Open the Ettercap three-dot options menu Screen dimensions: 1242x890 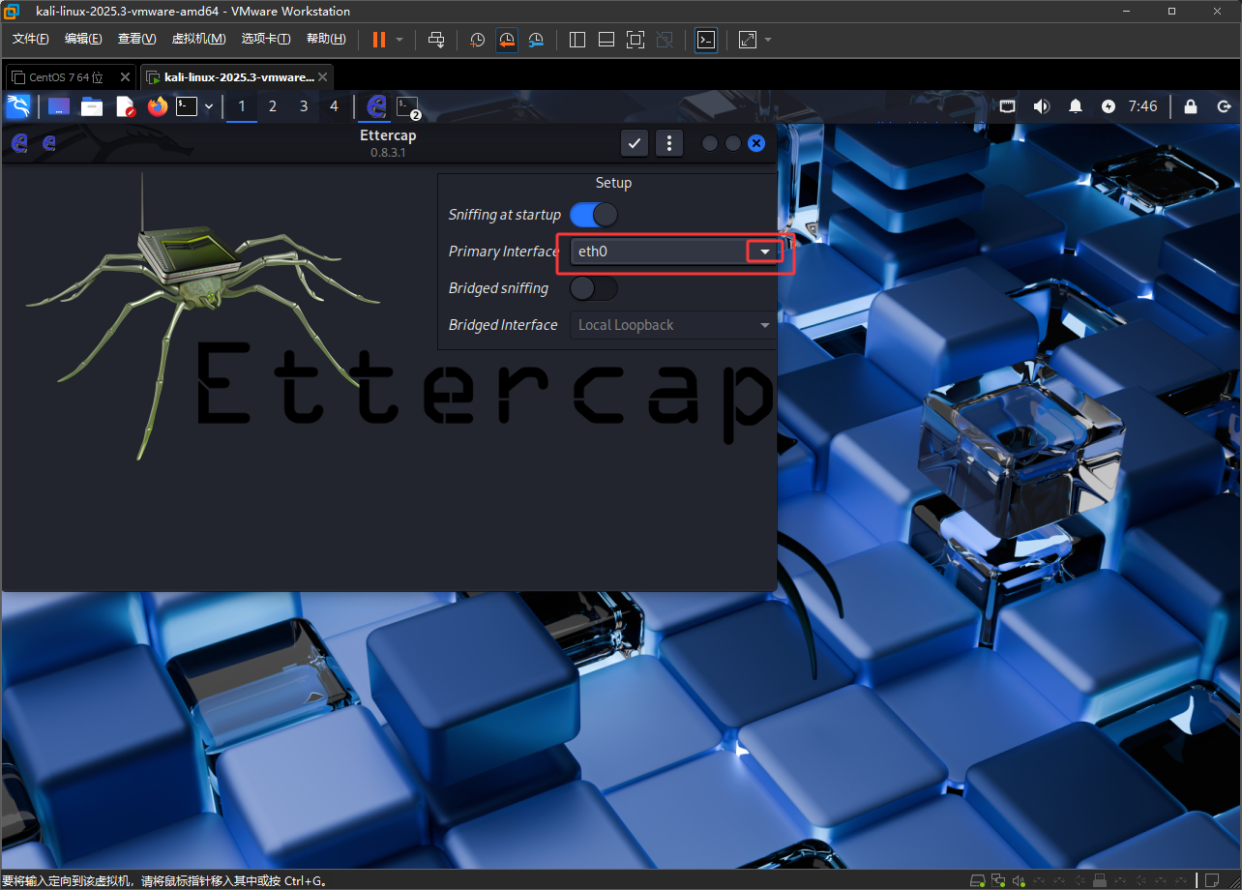click(669, 143)
